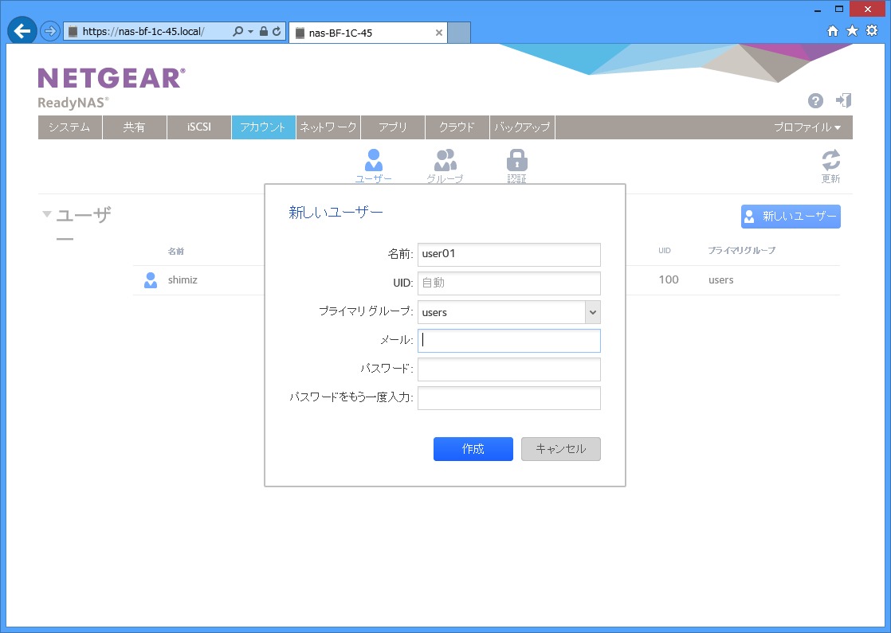Open the help question mark icon
891x633 pixels.
click(x=815, y=100)
